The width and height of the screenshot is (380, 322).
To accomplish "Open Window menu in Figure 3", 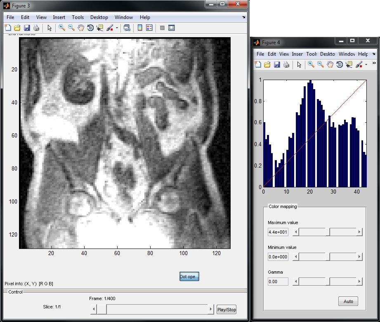I will 124,17.
